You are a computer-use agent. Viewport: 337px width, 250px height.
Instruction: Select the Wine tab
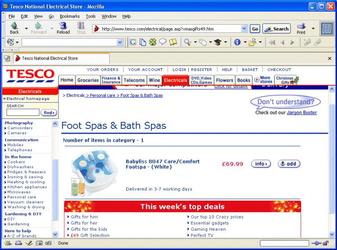(154, 80)
